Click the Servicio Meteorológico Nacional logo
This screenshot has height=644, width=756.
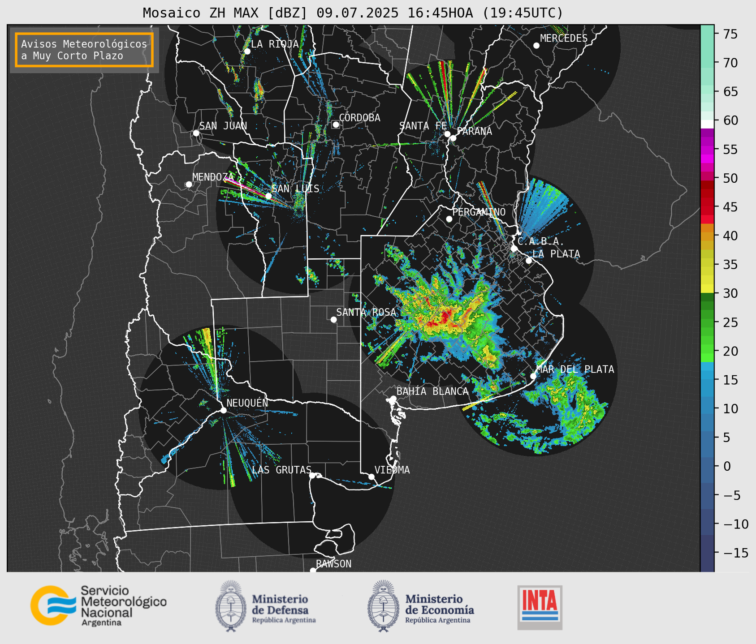99,605
